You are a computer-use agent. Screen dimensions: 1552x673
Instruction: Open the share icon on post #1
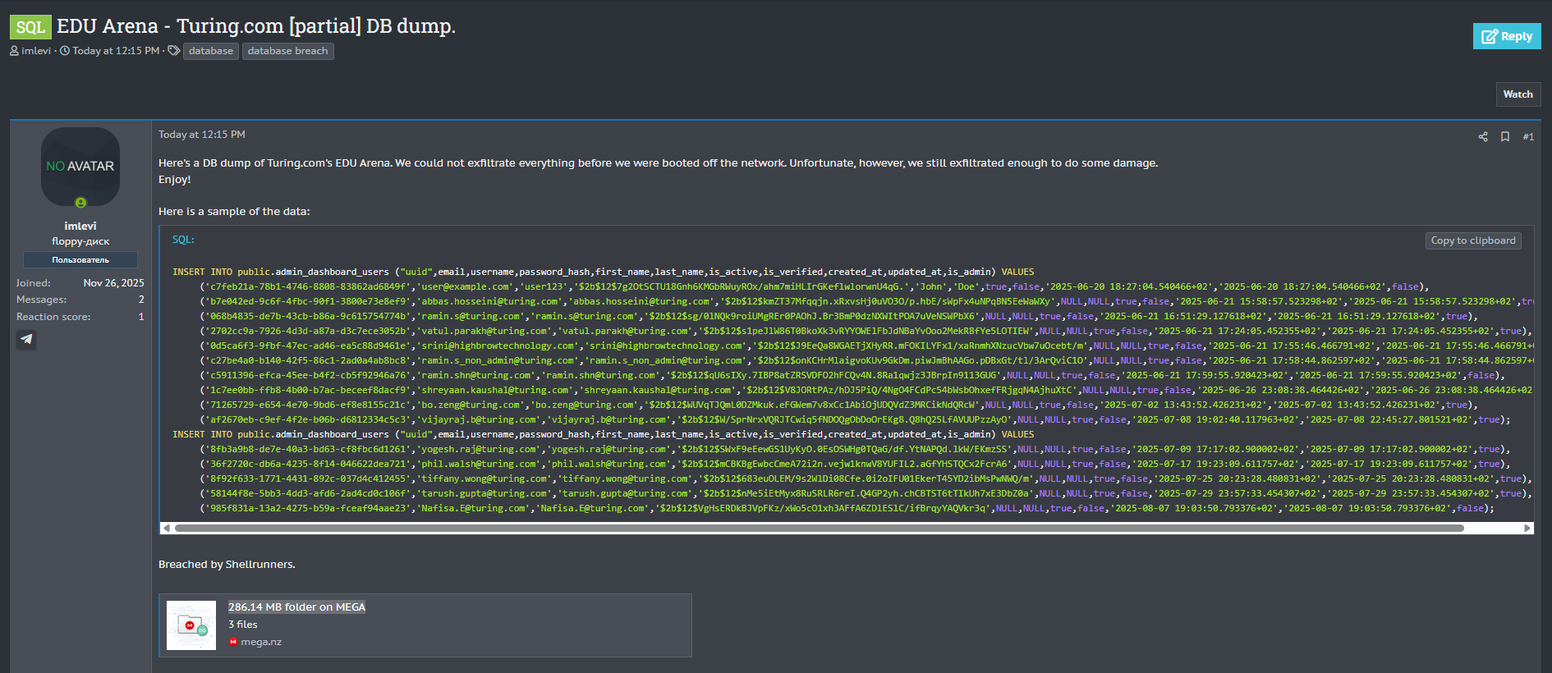pyautogui.click(x=1482, y=137)
